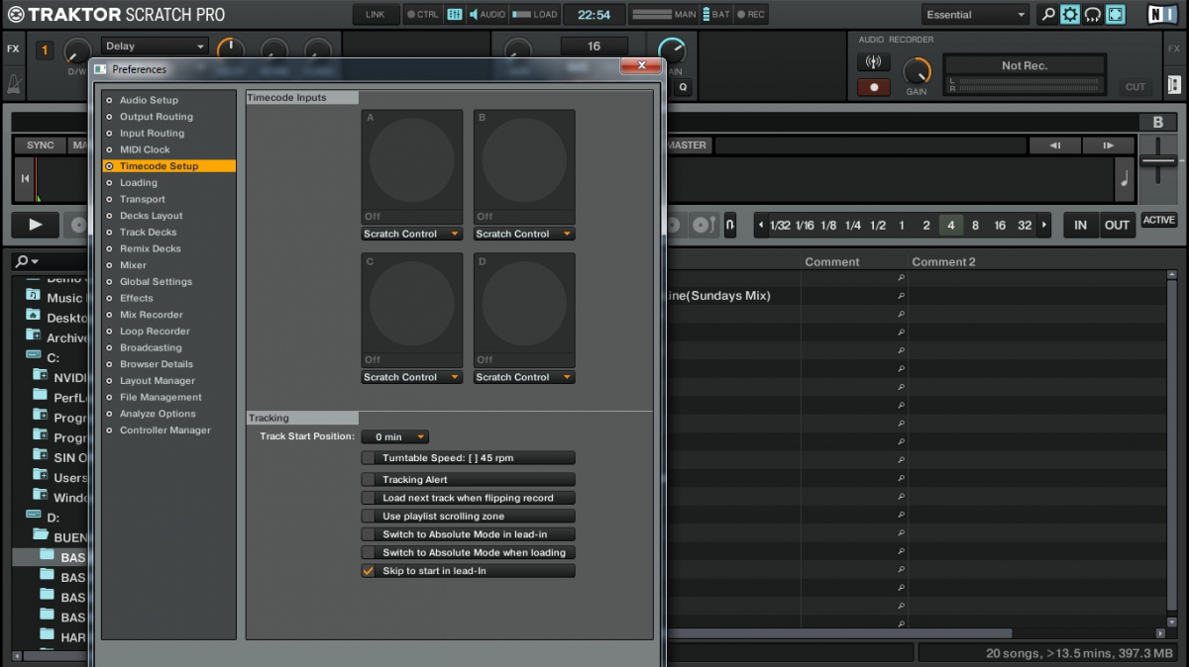Click the magnifier search icon in header
Image resolution: width=1189 pixels, height=667 pixels.
point(1047,15)
